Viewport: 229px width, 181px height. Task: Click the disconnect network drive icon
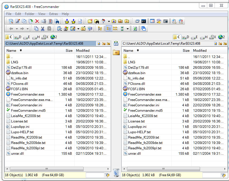pyautogui.click(x=181, y=21)
